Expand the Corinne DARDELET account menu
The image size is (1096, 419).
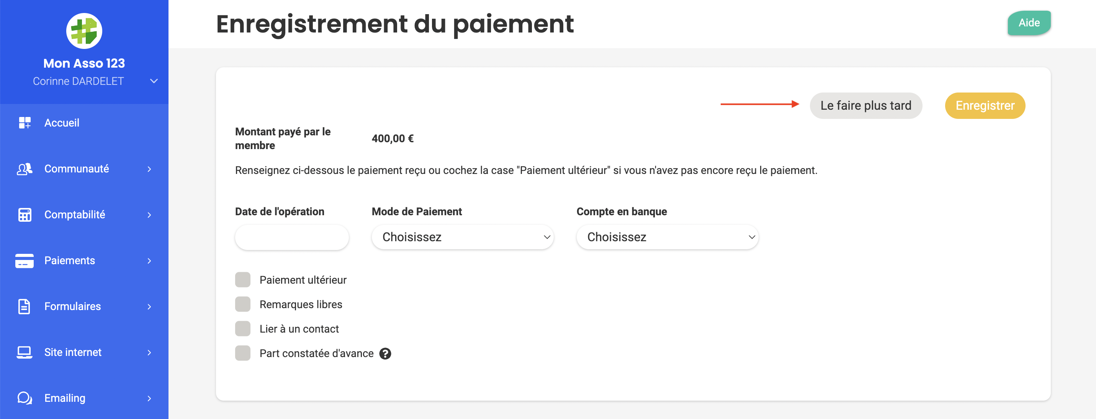(x=154, y=81)
